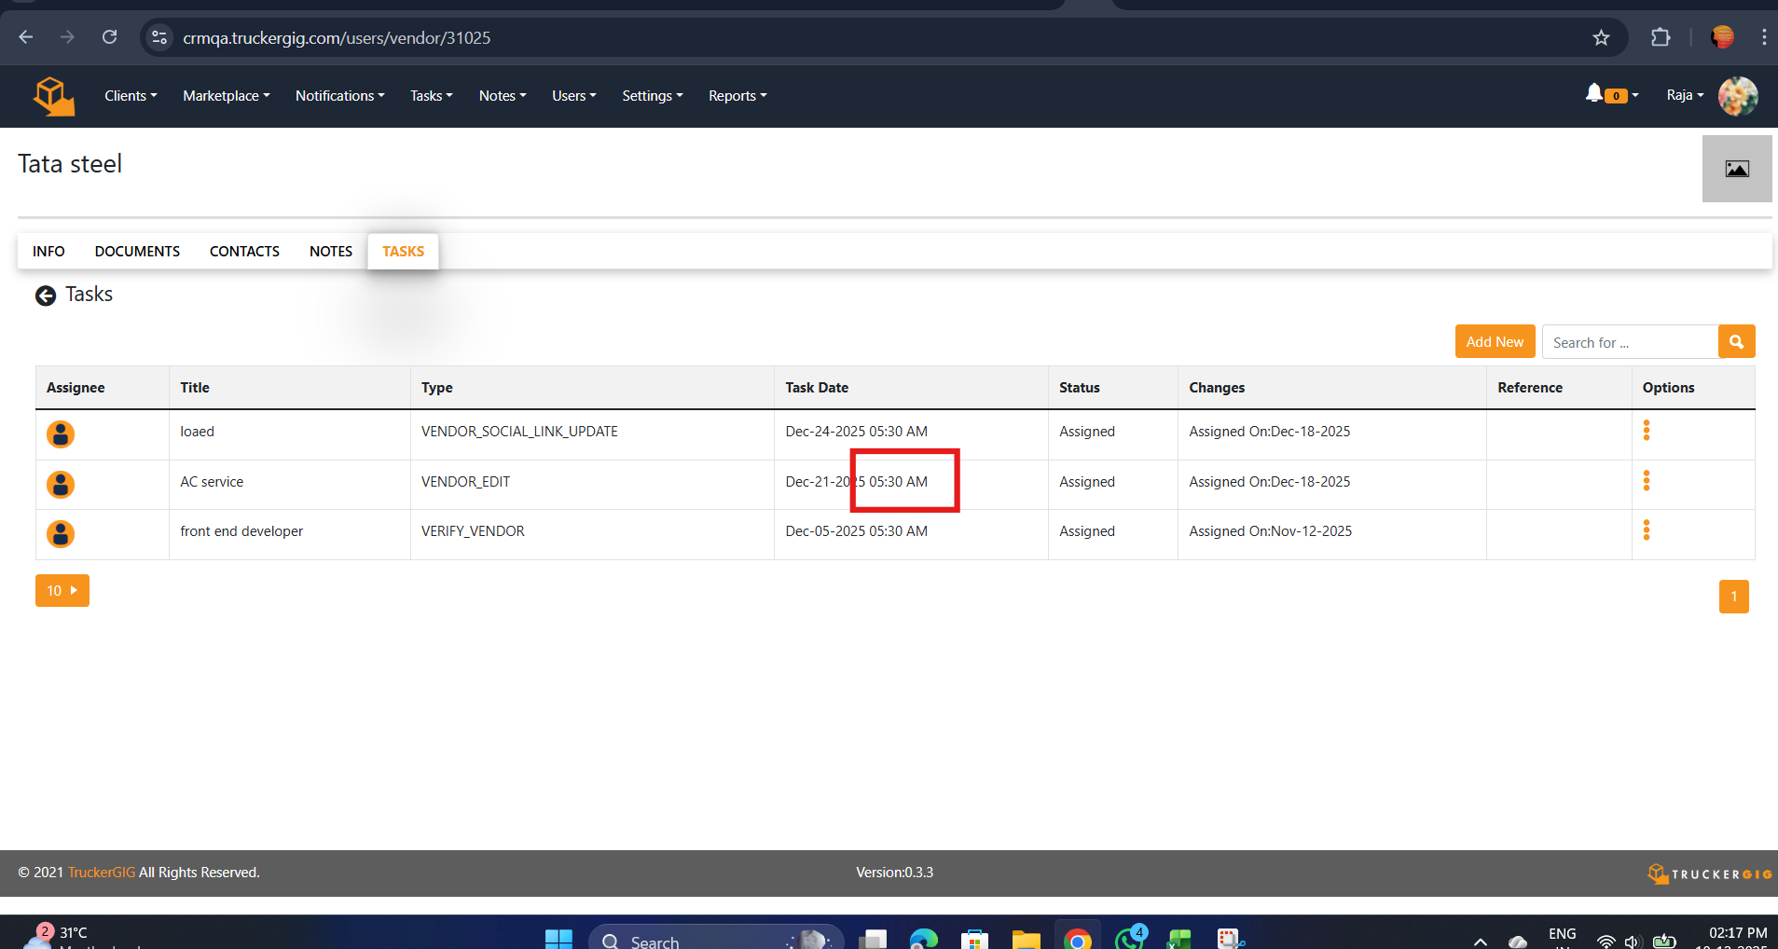Click browser forward arrow

click(x=67, y=37)
